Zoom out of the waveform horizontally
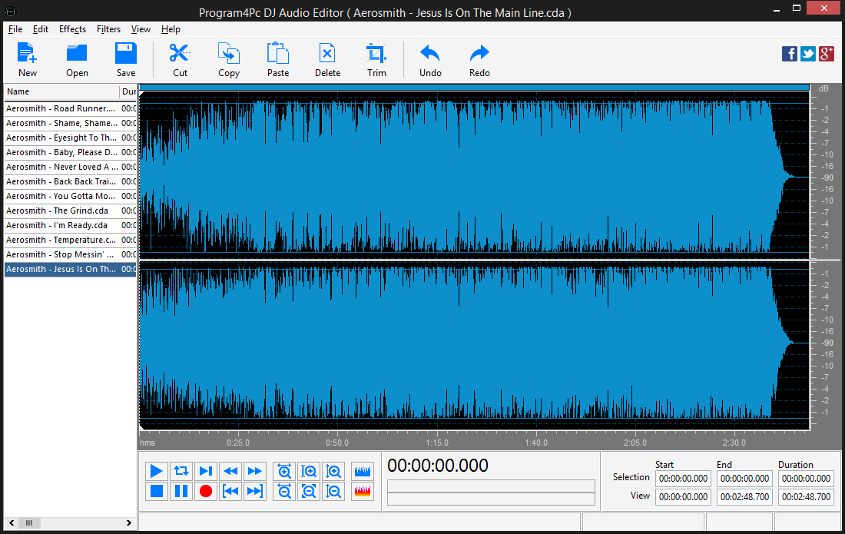Viewport: 845px width, 534px height. [x=283, y=491]
